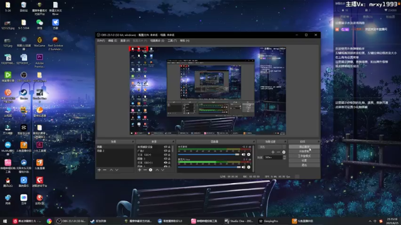Open the 123.jpg desktop file
This screenshot has height=225, width=401.
point(8,42)
